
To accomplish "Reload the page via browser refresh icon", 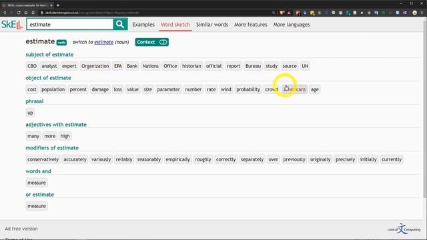I will [19, 13].
